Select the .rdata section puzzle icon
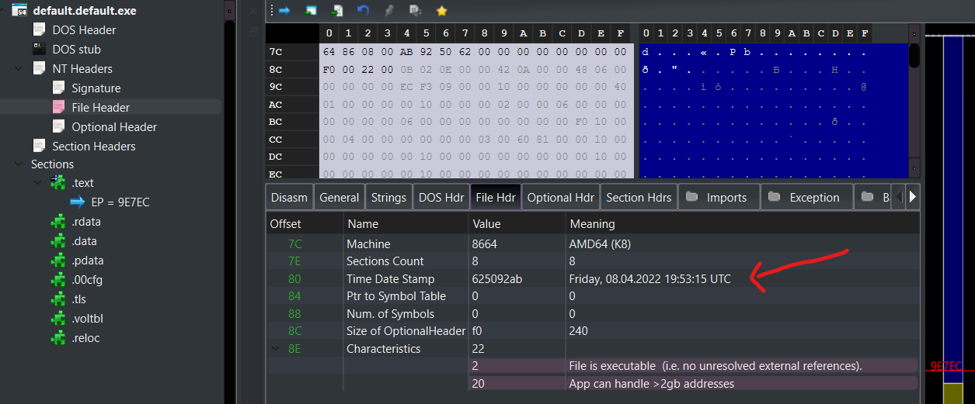 point(58,222)
